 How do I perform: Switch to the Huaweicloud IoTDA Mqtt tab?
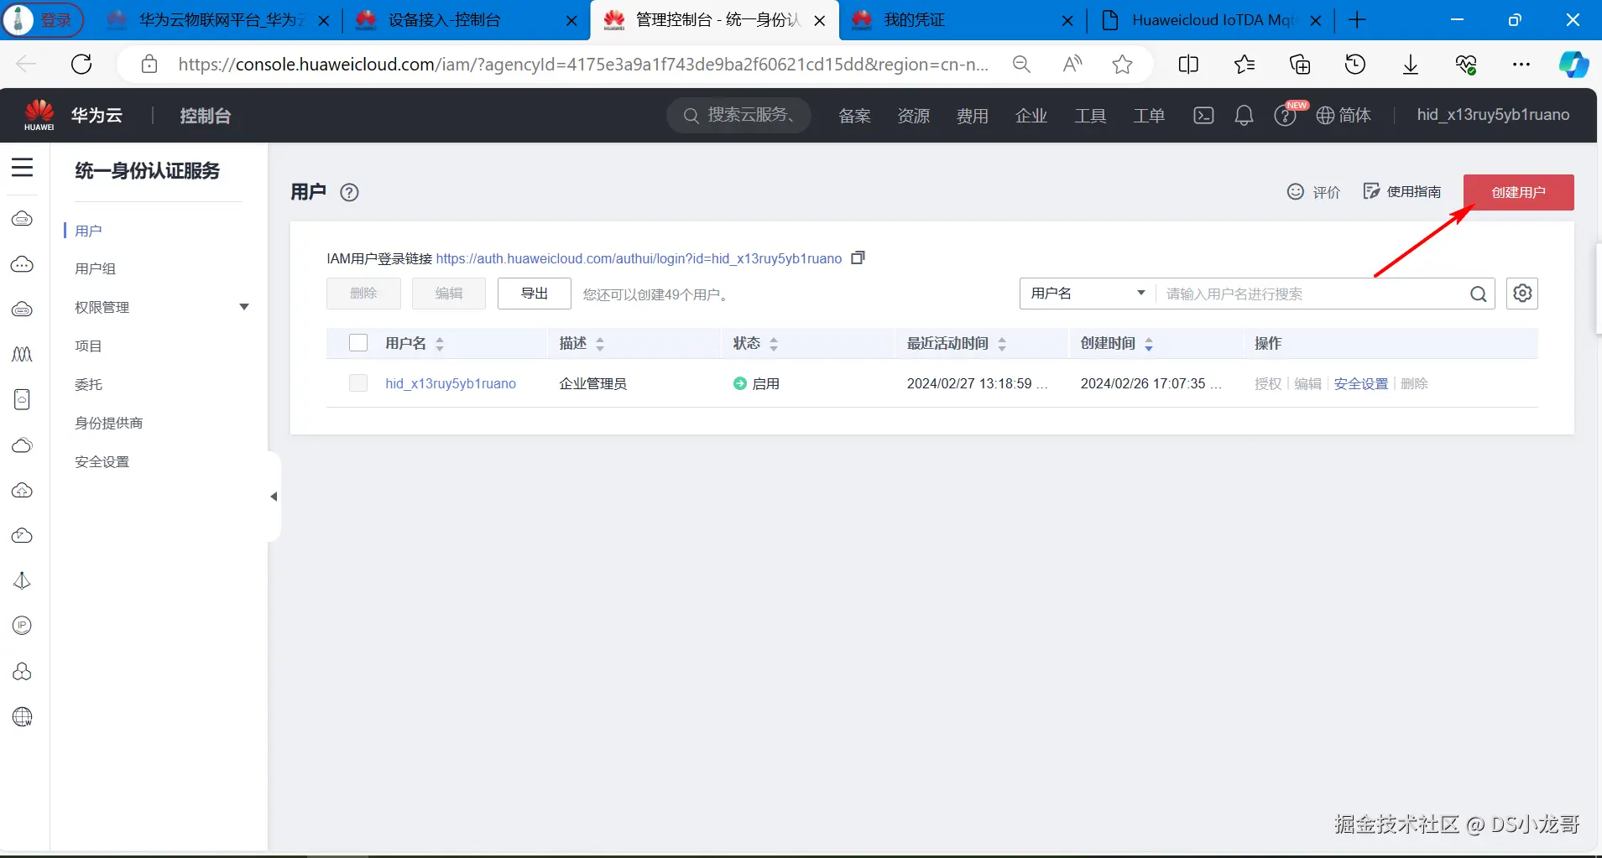[1211, 20]
